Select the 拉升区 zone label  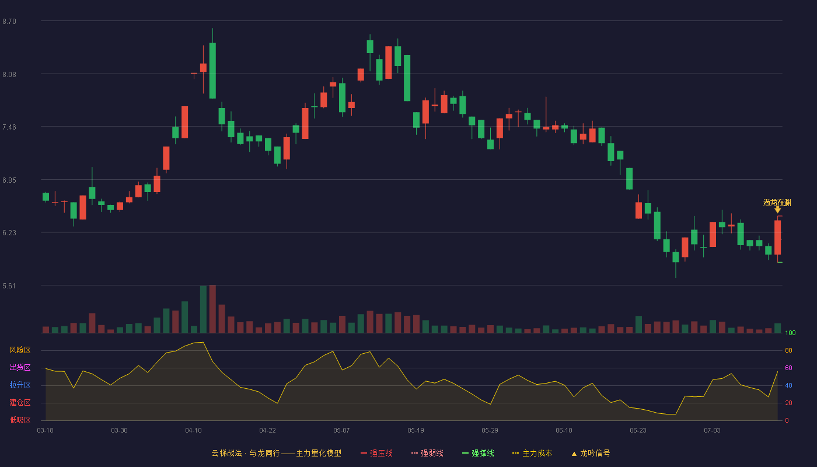click(20, 385)
